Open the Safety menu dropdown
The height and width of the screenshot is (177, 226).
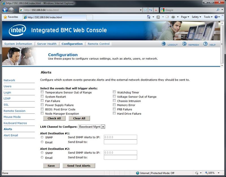196,17
